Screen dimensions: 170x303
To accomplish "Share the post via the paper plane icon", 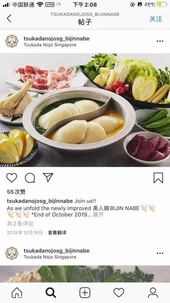I will tap(48, 177).
